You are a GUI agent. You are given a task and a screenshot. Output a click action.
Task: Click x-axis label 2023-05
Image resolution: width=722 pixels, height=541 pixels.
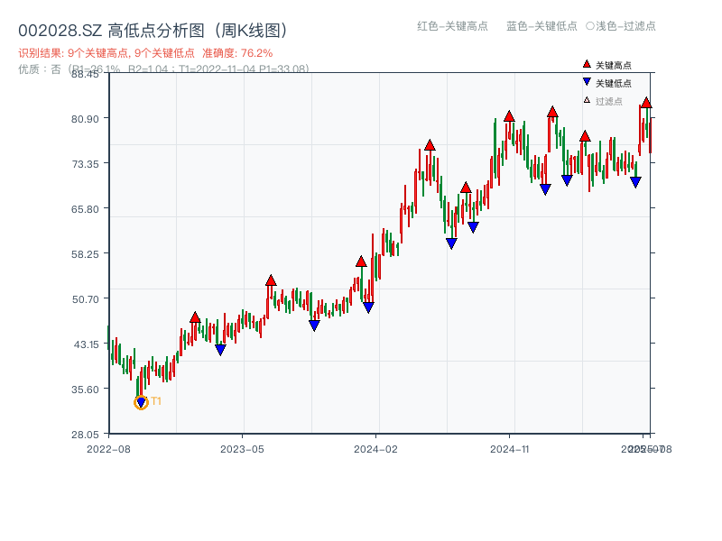coord(242,449)
